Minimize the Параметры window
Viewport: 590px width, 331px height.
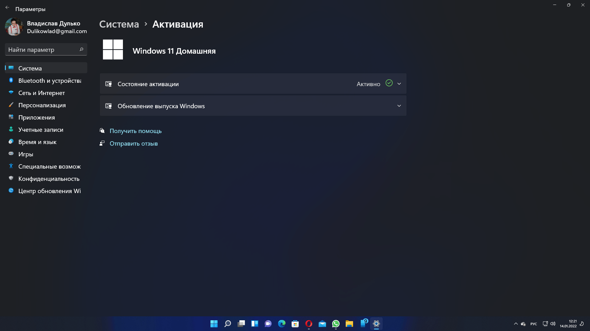555,5
